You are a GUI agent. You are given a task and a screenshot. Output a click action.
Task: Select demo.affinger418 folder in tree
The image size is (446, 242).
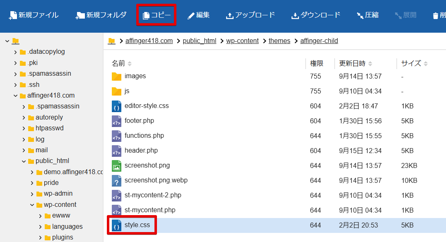73,172
